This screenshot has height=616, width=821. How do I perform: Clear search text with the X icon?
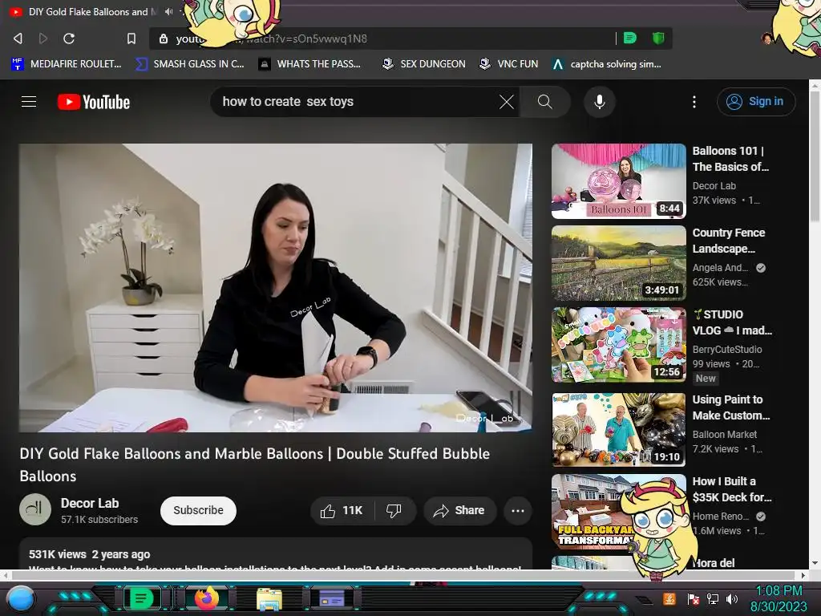[507, 102]
